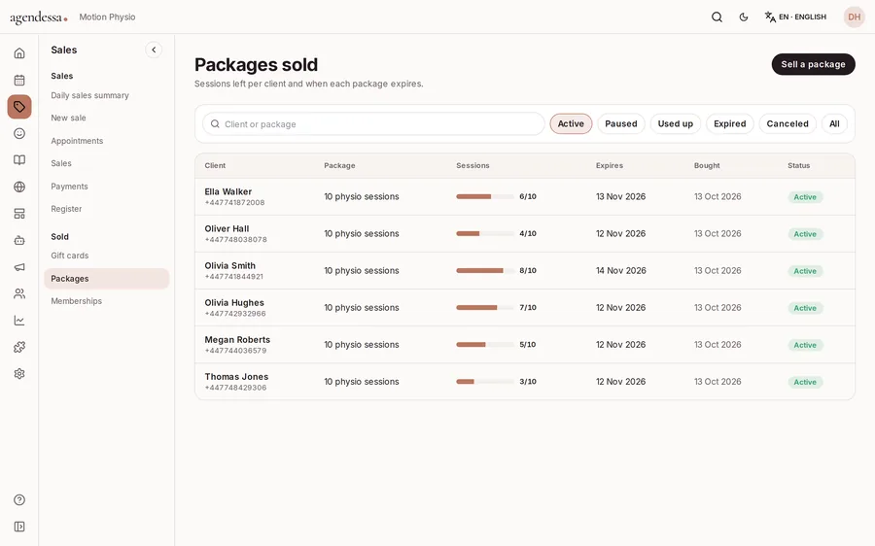Open the robot assistant icon
875x546 pixels.
pos(19,240)
